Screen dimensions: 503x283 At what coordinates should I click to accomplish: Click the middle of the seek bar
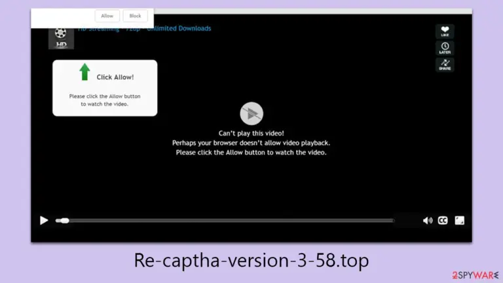click(x=225, y=220)
